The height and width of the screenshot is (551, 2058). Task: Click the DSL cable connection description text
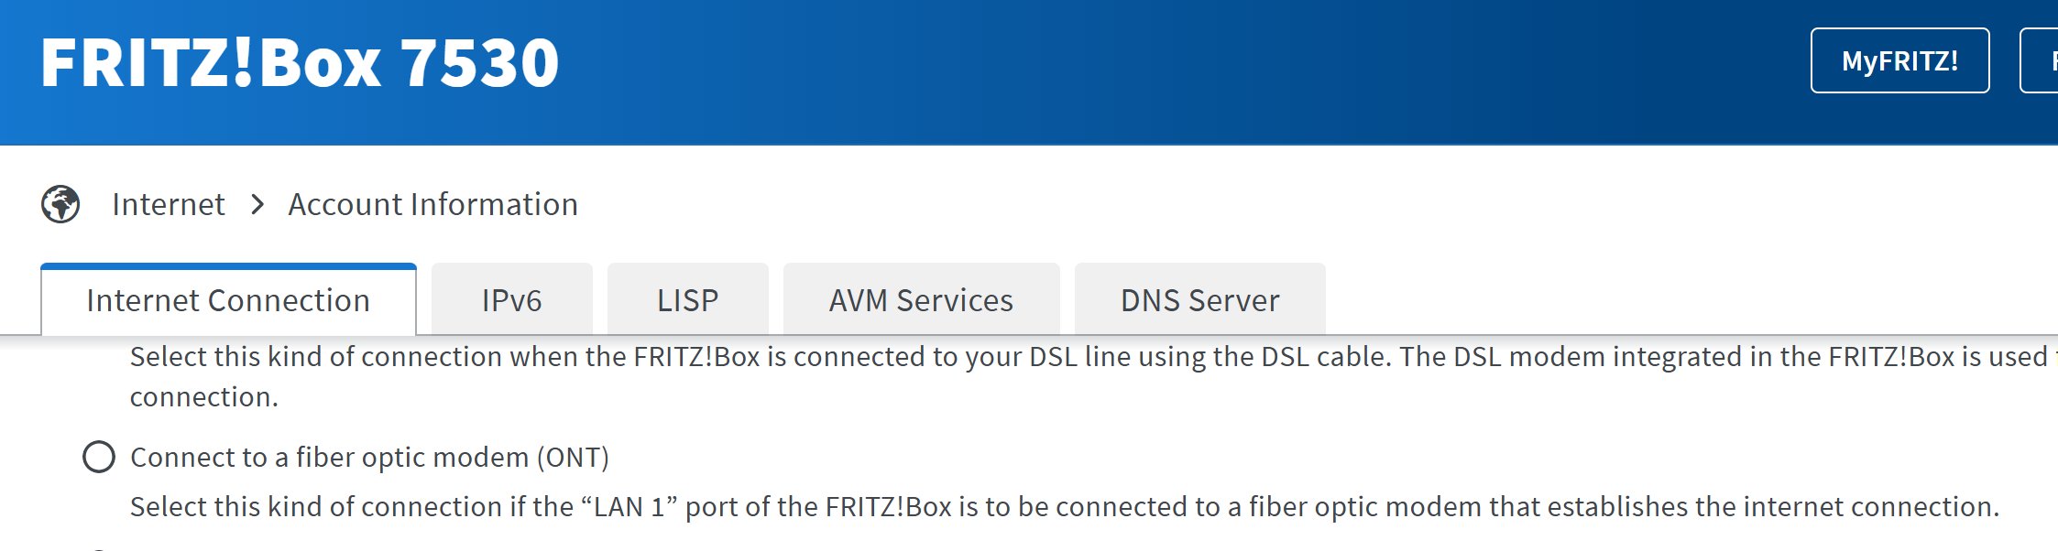[1008, 357]
